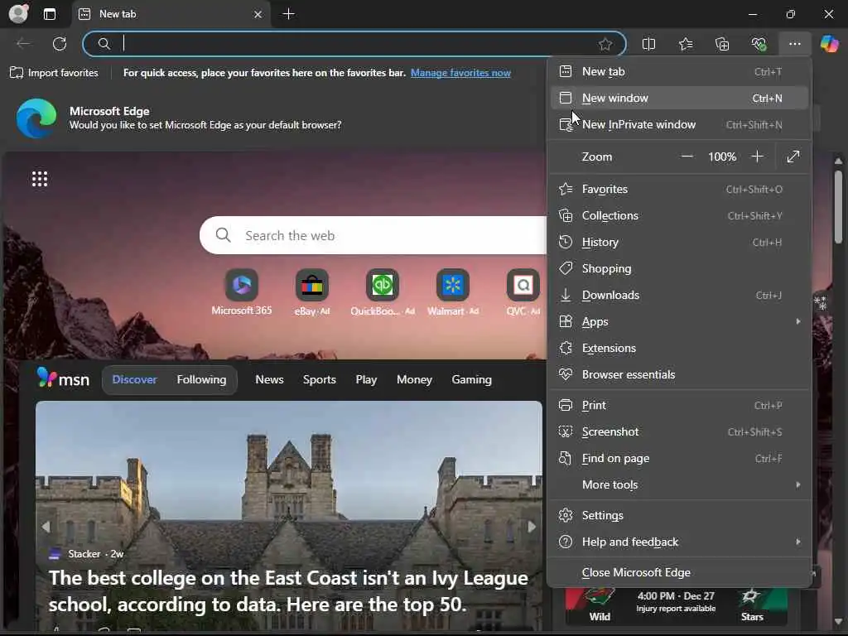The height and width of the screenshot is (636, 848).
Task: Click the Stacker source label
Action: tap(84, 554)
